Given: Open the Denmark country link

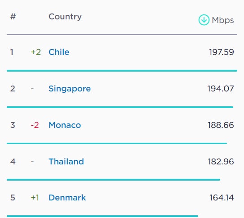Looking at the screenshot, I should coord(67,198).
